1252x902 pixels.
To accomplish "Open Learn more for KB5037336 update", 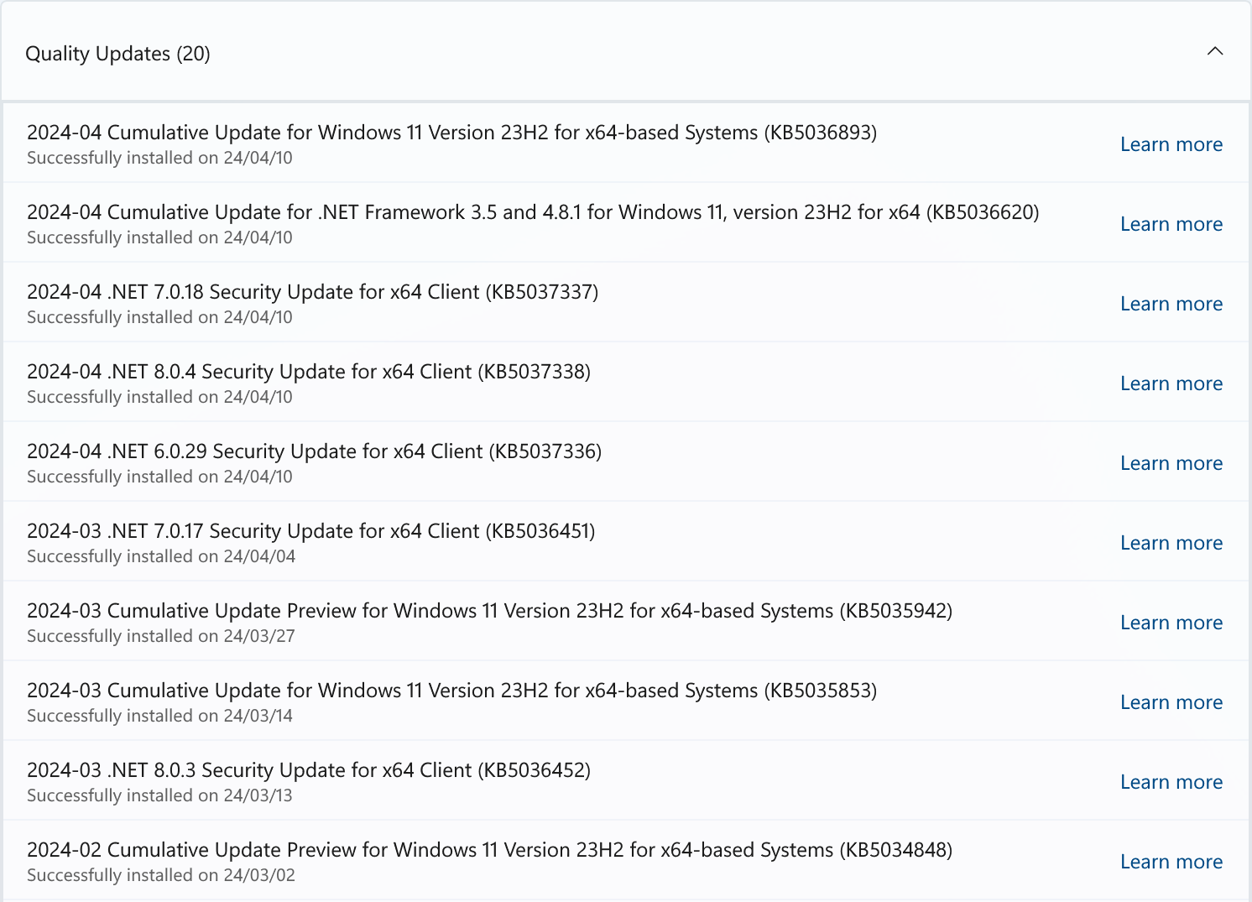I will 1171,463.
